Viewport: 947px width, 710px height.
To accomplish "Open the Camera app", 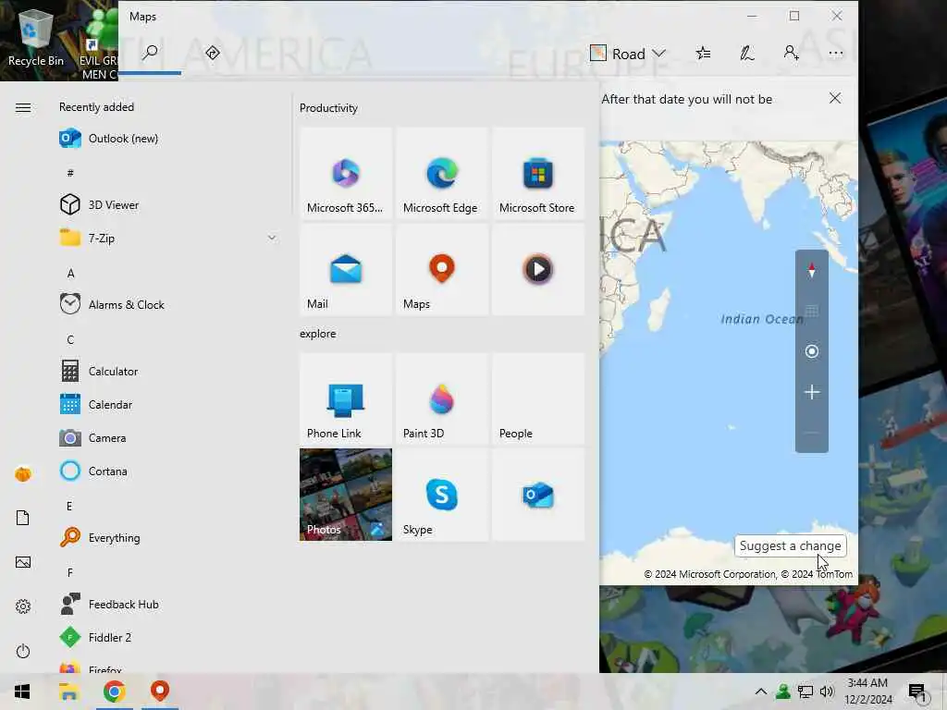I will [169, 437].
